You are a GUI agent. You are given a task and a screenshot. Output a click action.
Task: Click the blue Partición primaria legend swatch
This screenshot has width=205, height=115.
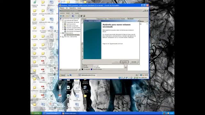(x=92, y=69)
